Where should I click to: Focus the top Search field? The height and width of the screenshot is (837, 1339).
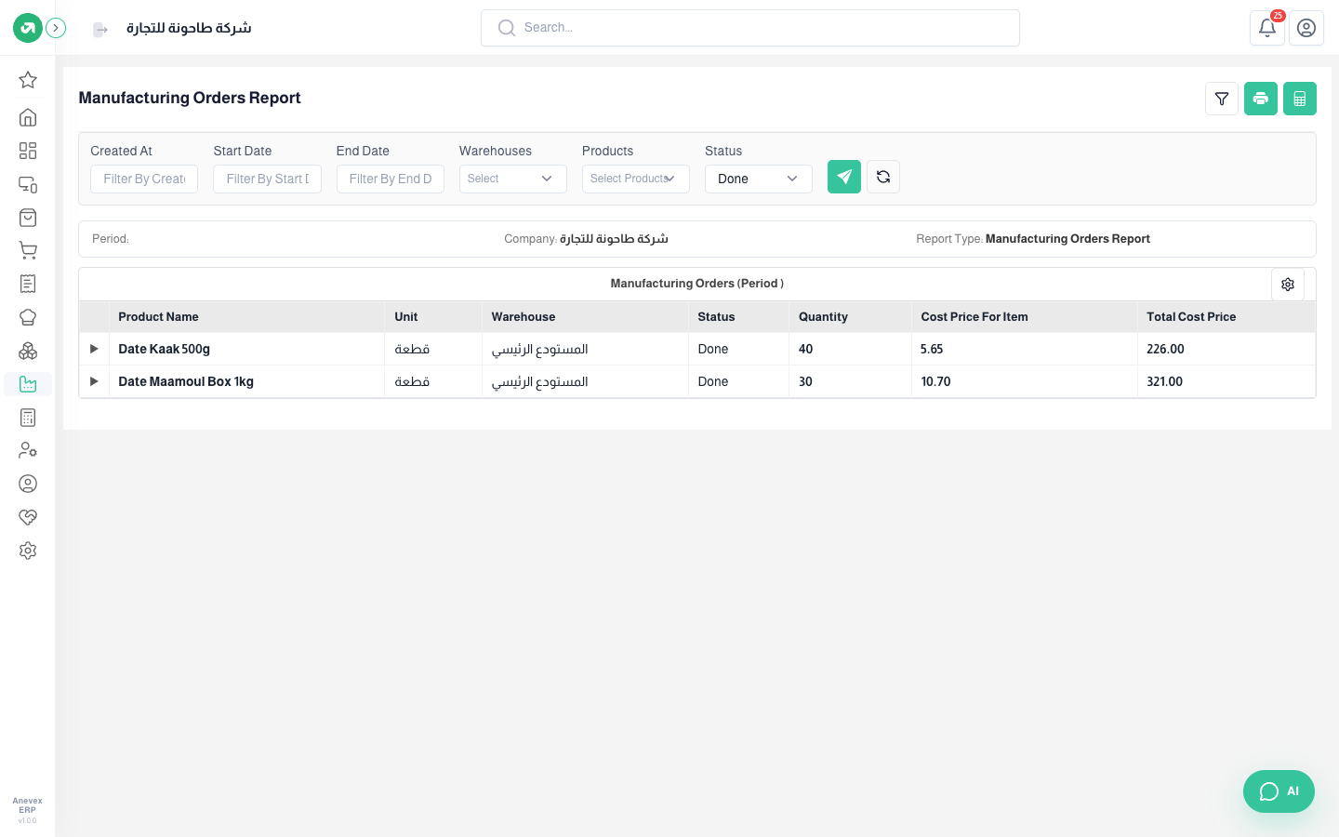pyautogui.click(x=750, y=28)
